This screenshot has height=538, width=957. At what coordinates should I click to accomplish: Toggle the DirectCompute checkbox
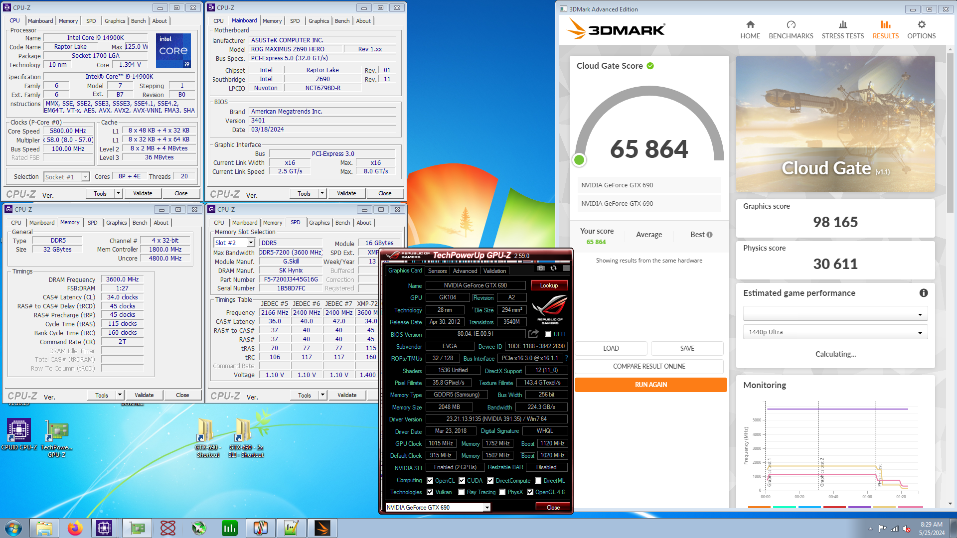click(x=490, y=481)
